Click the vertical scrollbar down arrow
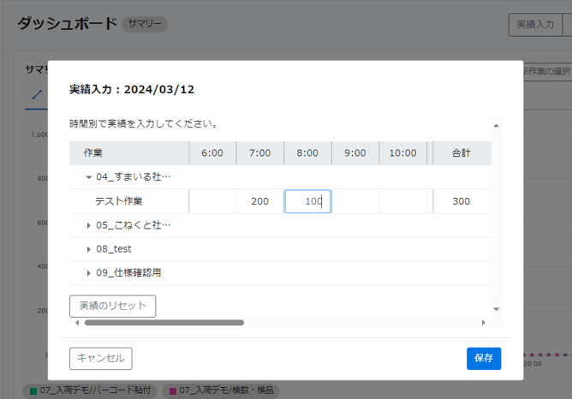The height and width of the screenshot is (399, 572). click(496, 308)
